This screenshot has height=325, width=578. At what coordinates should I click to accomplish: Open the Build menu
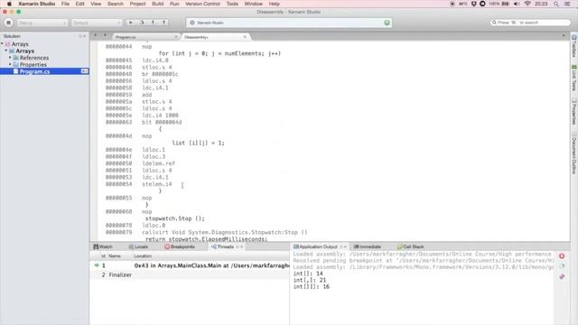[x=157, y=4]
